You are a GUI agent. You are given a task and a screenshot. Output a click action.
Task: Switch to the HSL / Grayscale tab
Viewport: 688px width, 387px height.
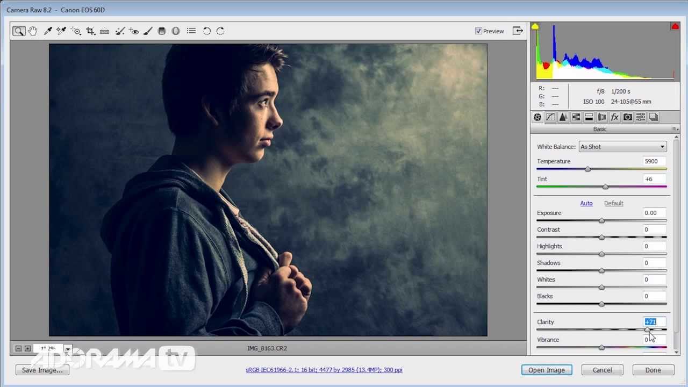pyautogui.click(x=576, y=117)
